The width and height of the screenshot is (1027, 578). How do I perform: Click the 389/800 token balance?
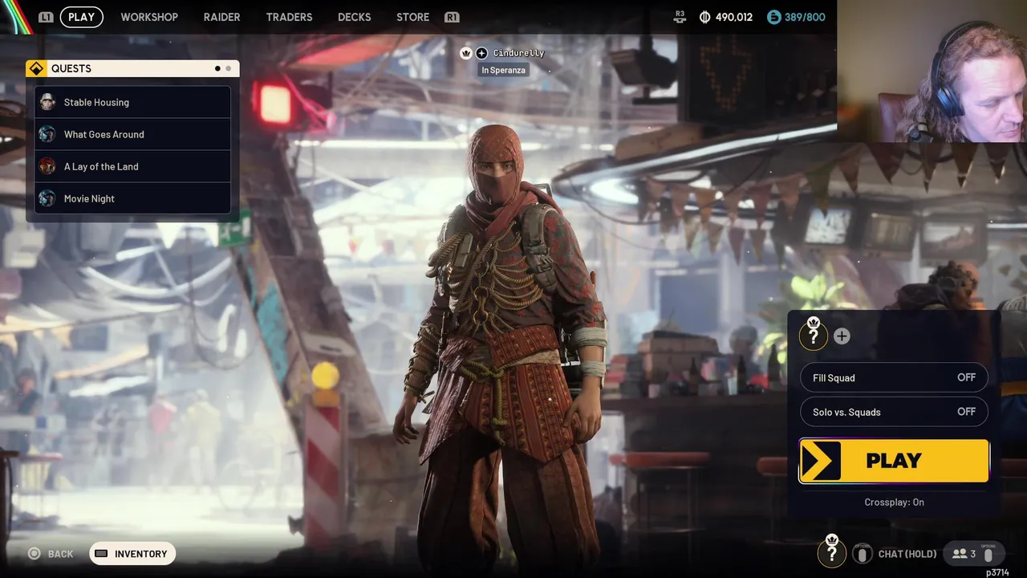coord(805,17)
